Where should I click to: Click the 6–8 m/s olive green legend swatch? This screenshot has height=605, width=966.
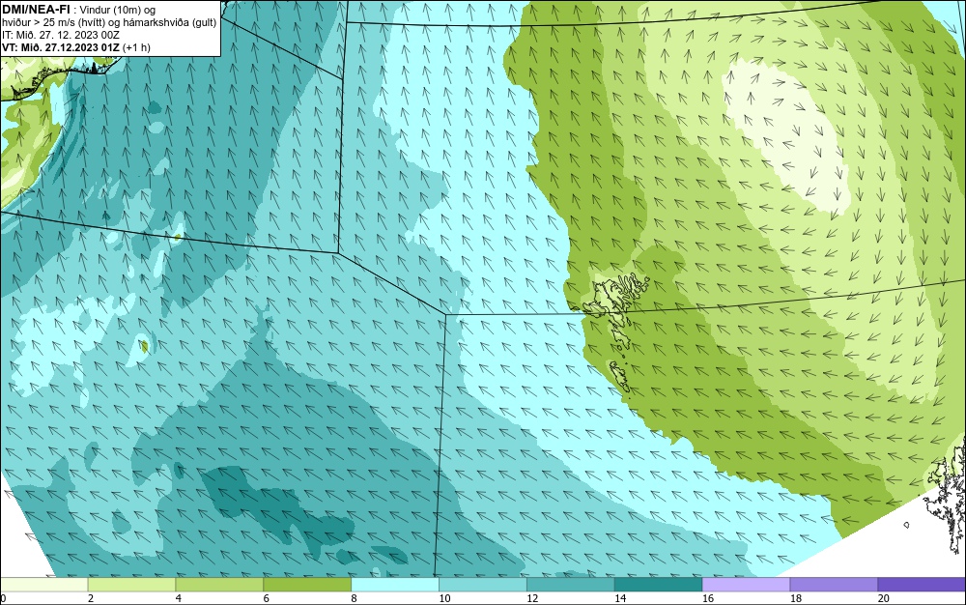click(x=307, y=585)
